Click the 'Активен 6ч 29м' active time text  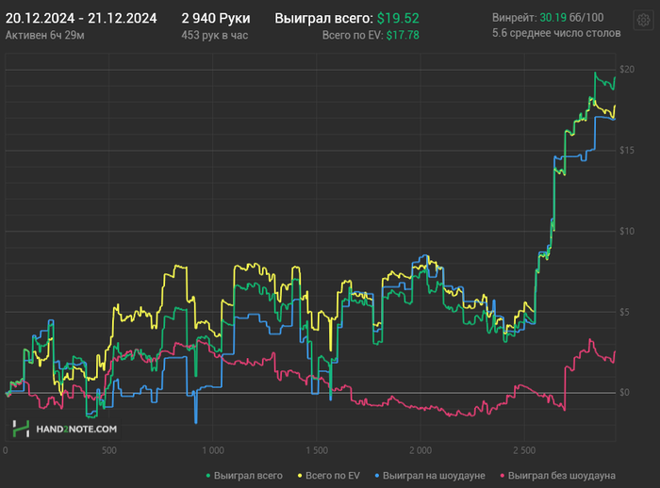(44, 36)
